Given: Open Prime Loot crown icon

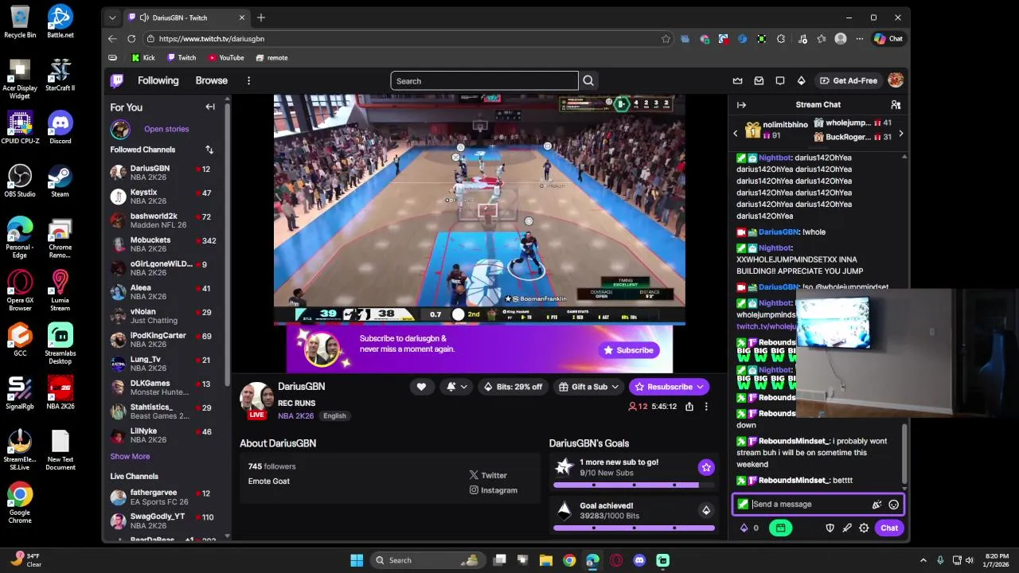Looking at the screenshot, I should (737, 80).
